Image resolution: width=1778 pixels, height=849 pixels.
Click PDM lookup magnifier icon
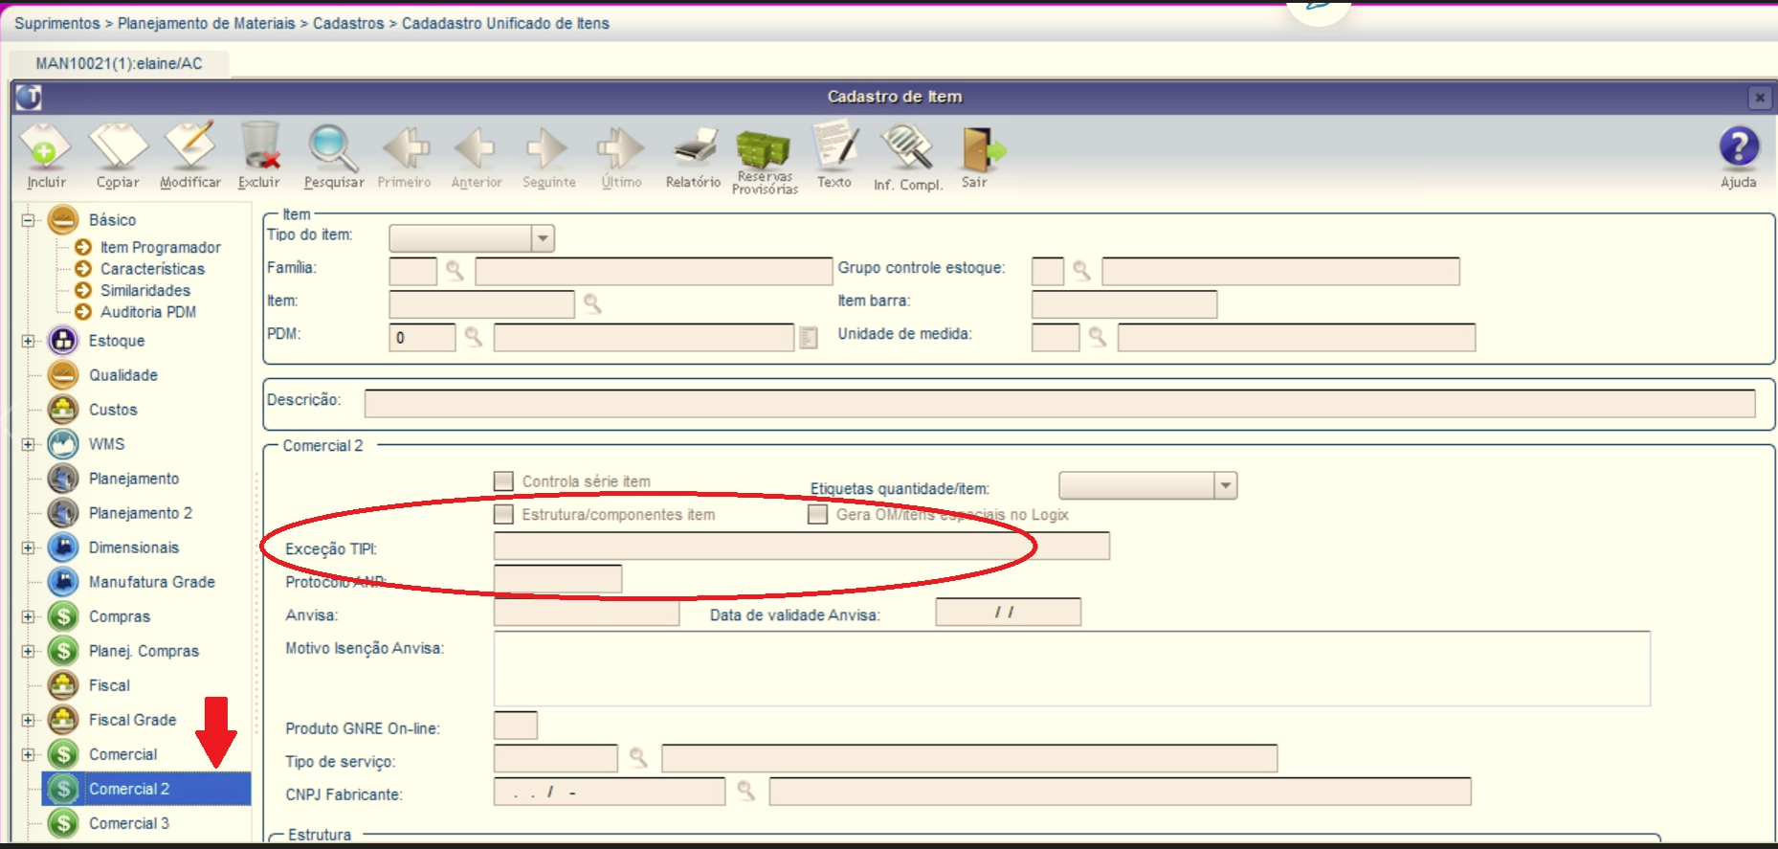473,336
